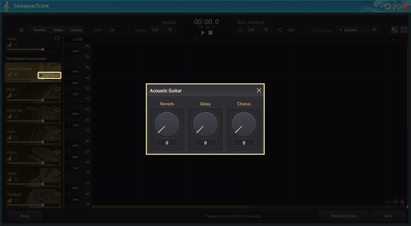411x226 pixels.
Task: Click the refresh icon in title bar
Action: pos(387,6)
